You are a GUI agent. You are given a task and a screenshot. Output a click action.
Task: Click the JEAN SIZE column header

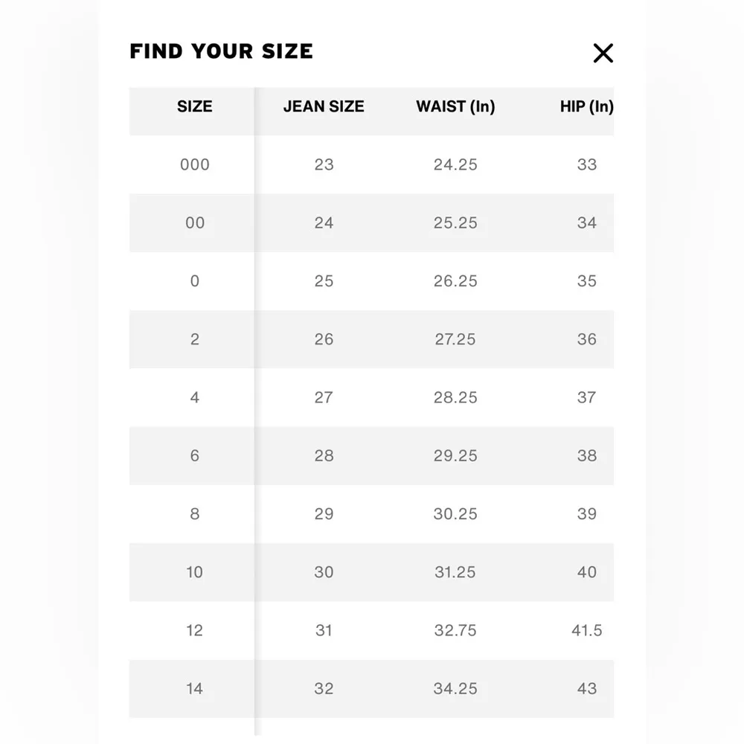[x=324, y=106]
